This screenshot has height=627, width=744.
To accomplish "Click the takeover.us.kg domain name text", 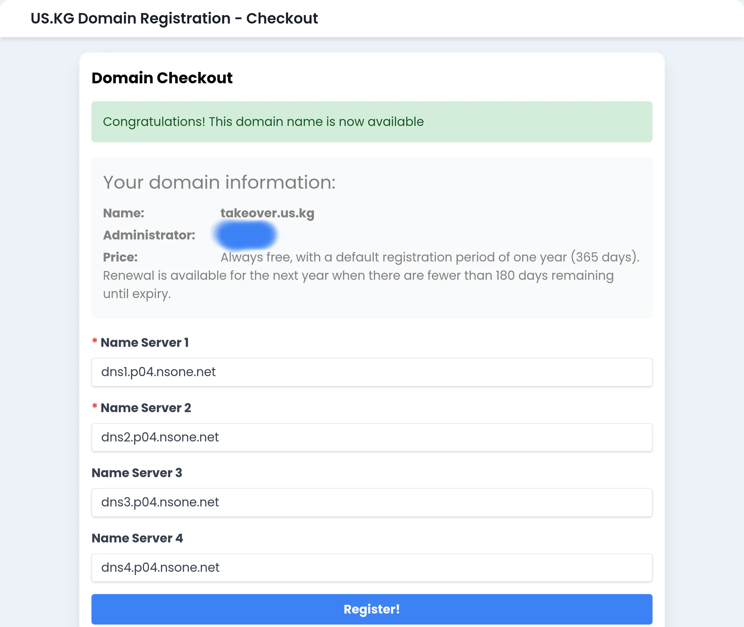I will click(267, 213).
